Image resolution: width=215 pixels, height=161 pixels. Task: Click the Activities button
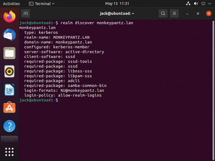pos(11,4)
